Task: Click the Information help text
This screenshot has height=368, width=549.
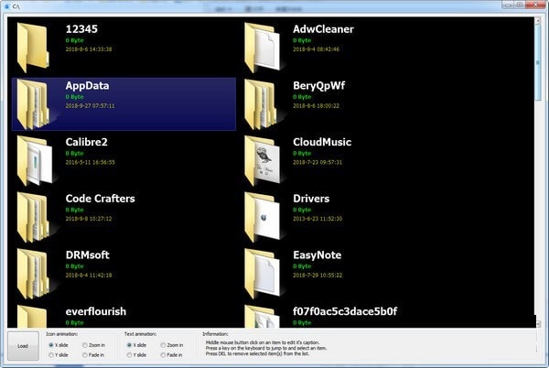Action: (x=266, y=348)
